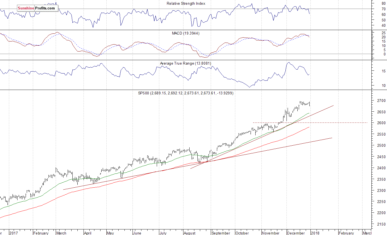Click the 2017 year label on axis
The height and width of the screenshot is (235, 387).
13,233
